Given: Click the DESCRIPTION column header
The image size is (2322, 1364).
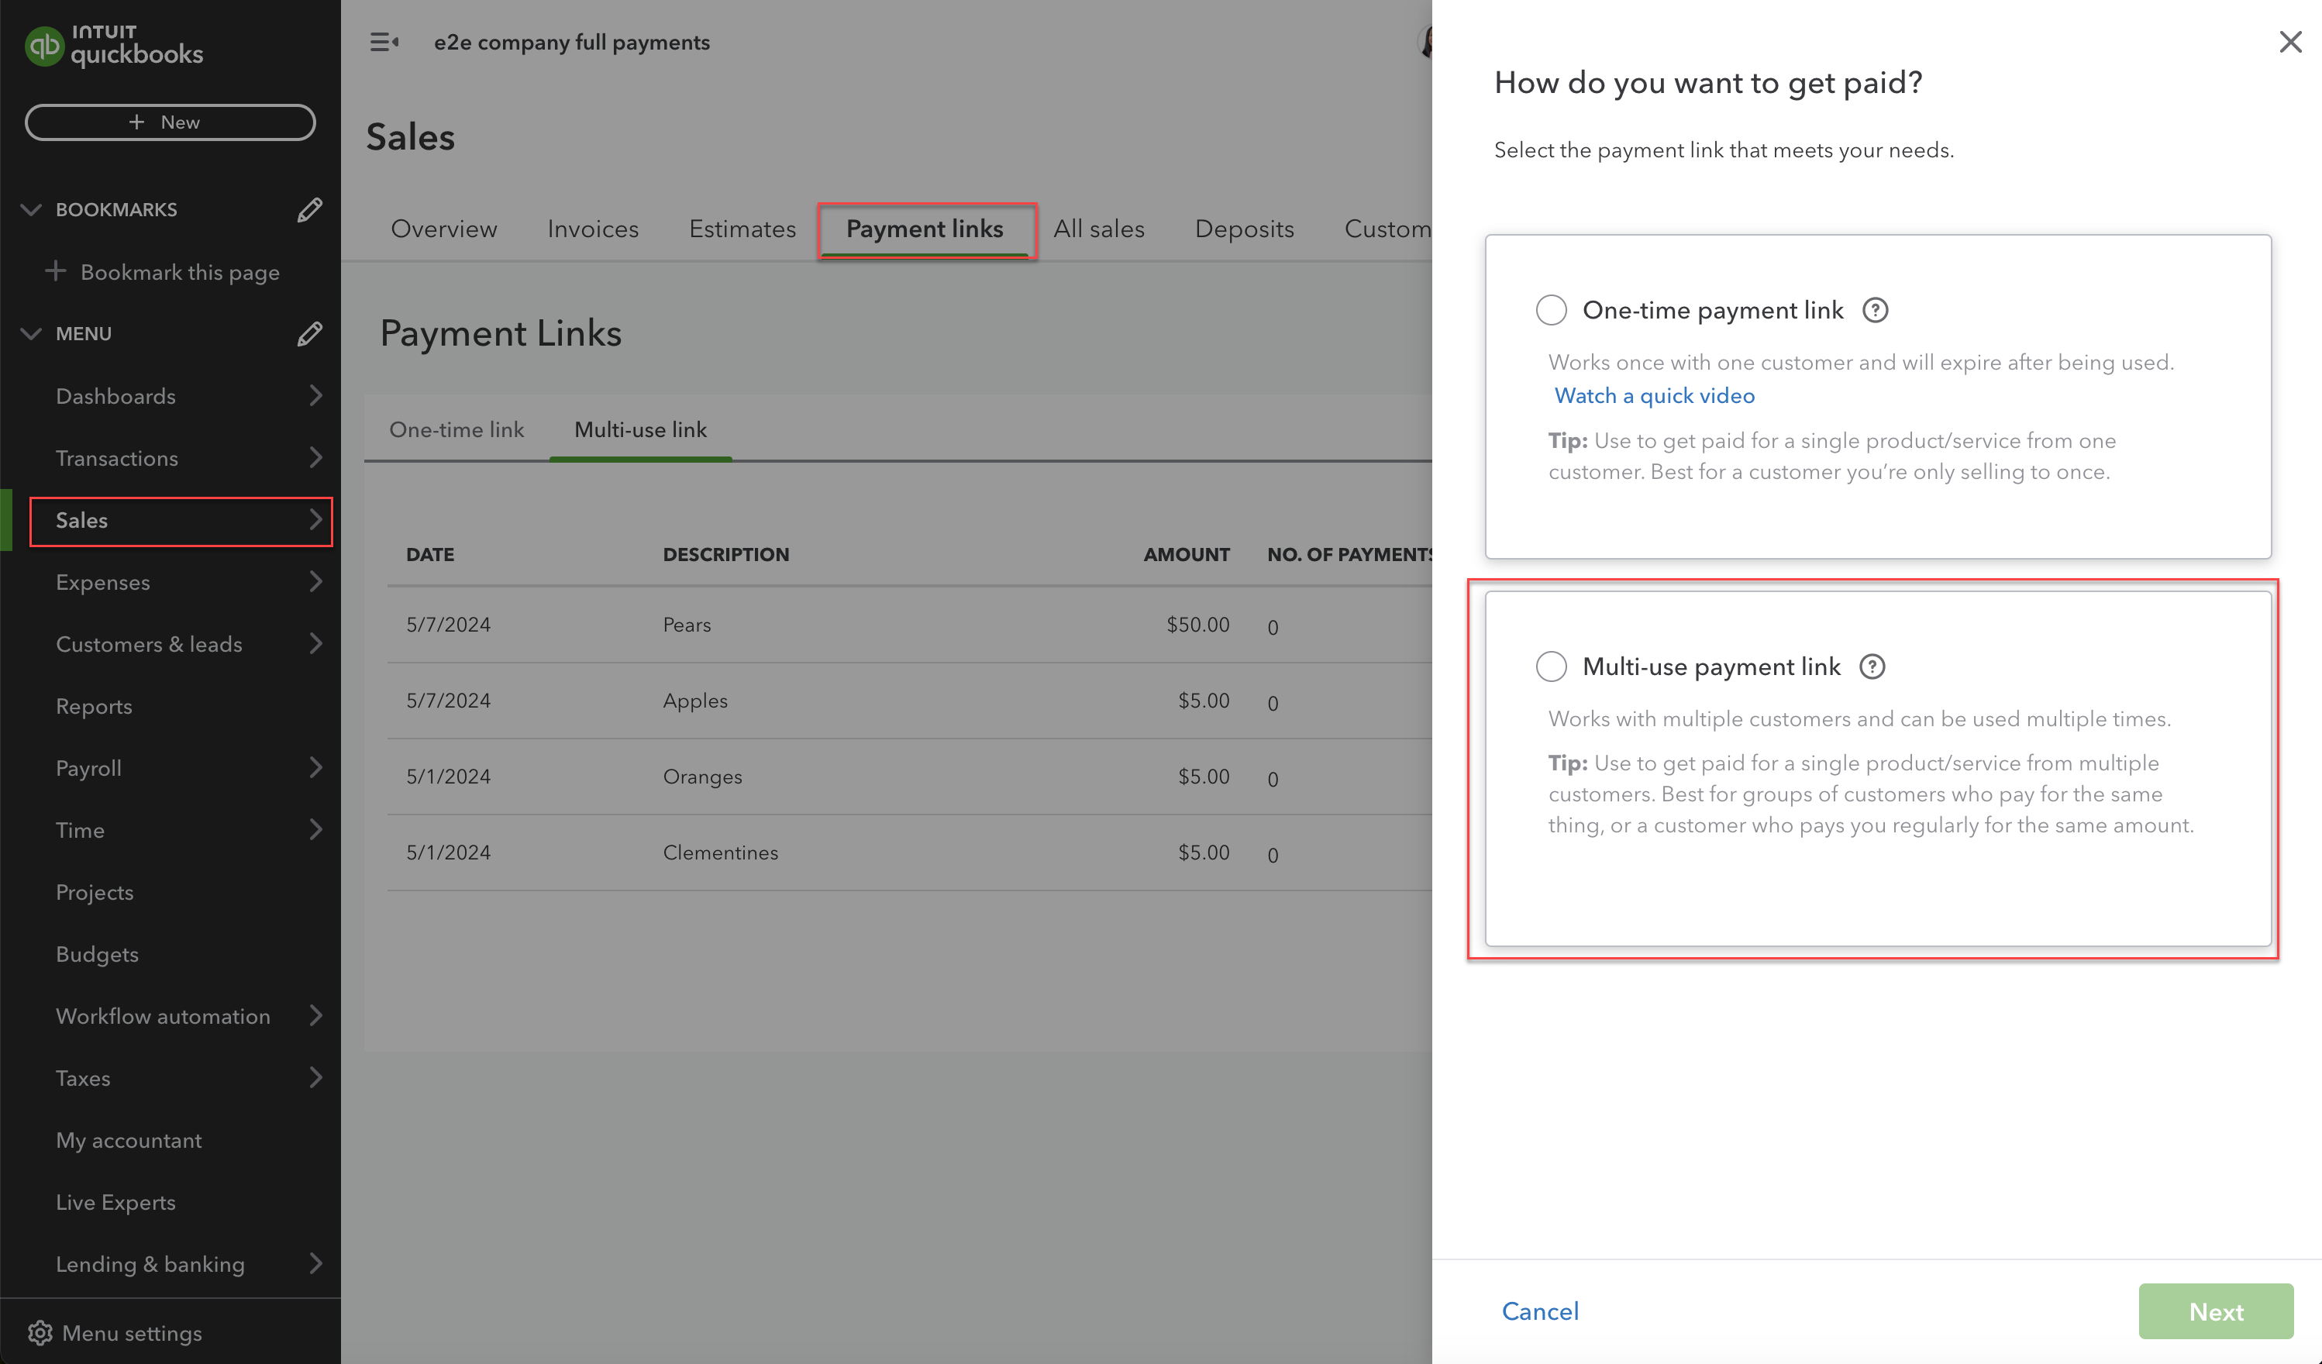Looking at the screenshot, I should [x=725, y=554].
